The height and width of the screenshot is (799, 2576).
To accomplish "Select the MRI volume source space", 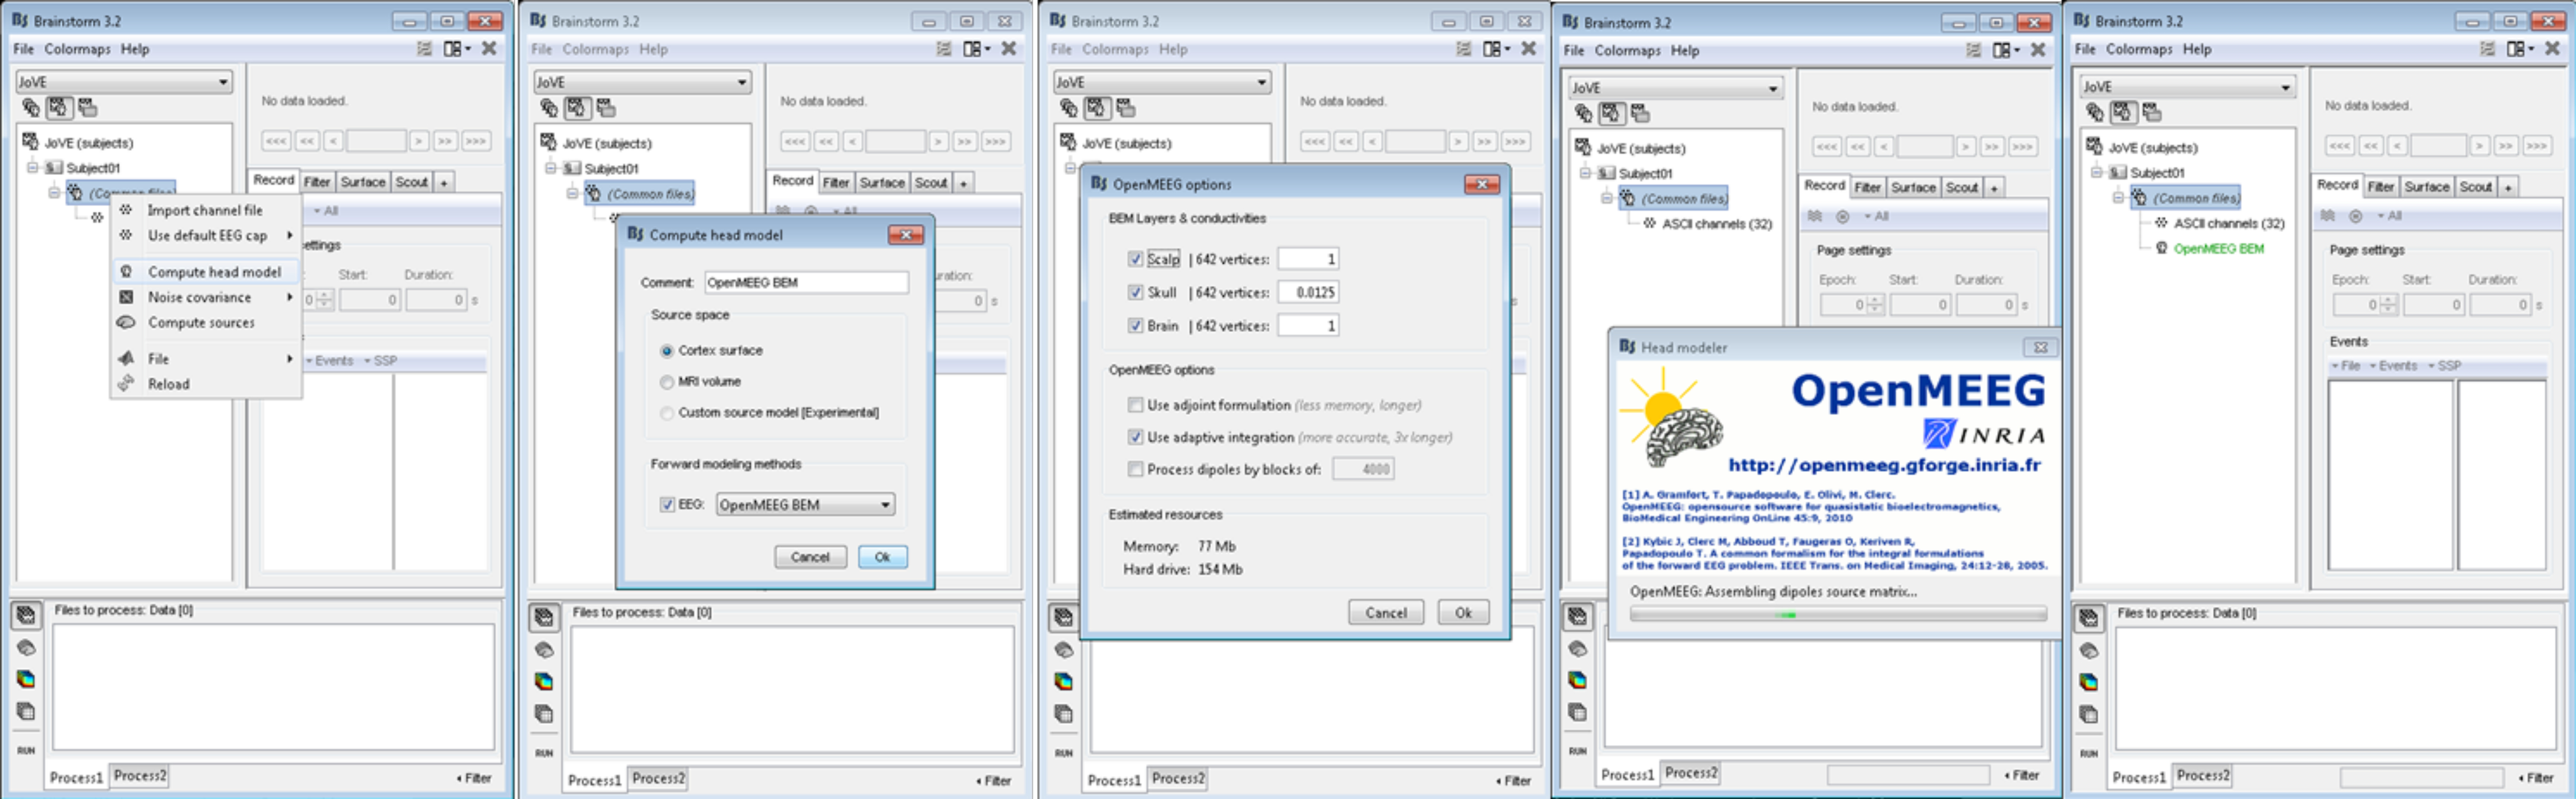I will 667,382.
